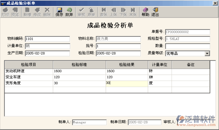Click the empty 数量 input field
Screen dimensions: 219x130
tap(188, 46)
